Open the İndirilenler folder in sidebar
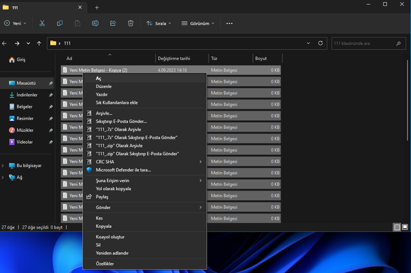411x273 pixels. (27, 95)
